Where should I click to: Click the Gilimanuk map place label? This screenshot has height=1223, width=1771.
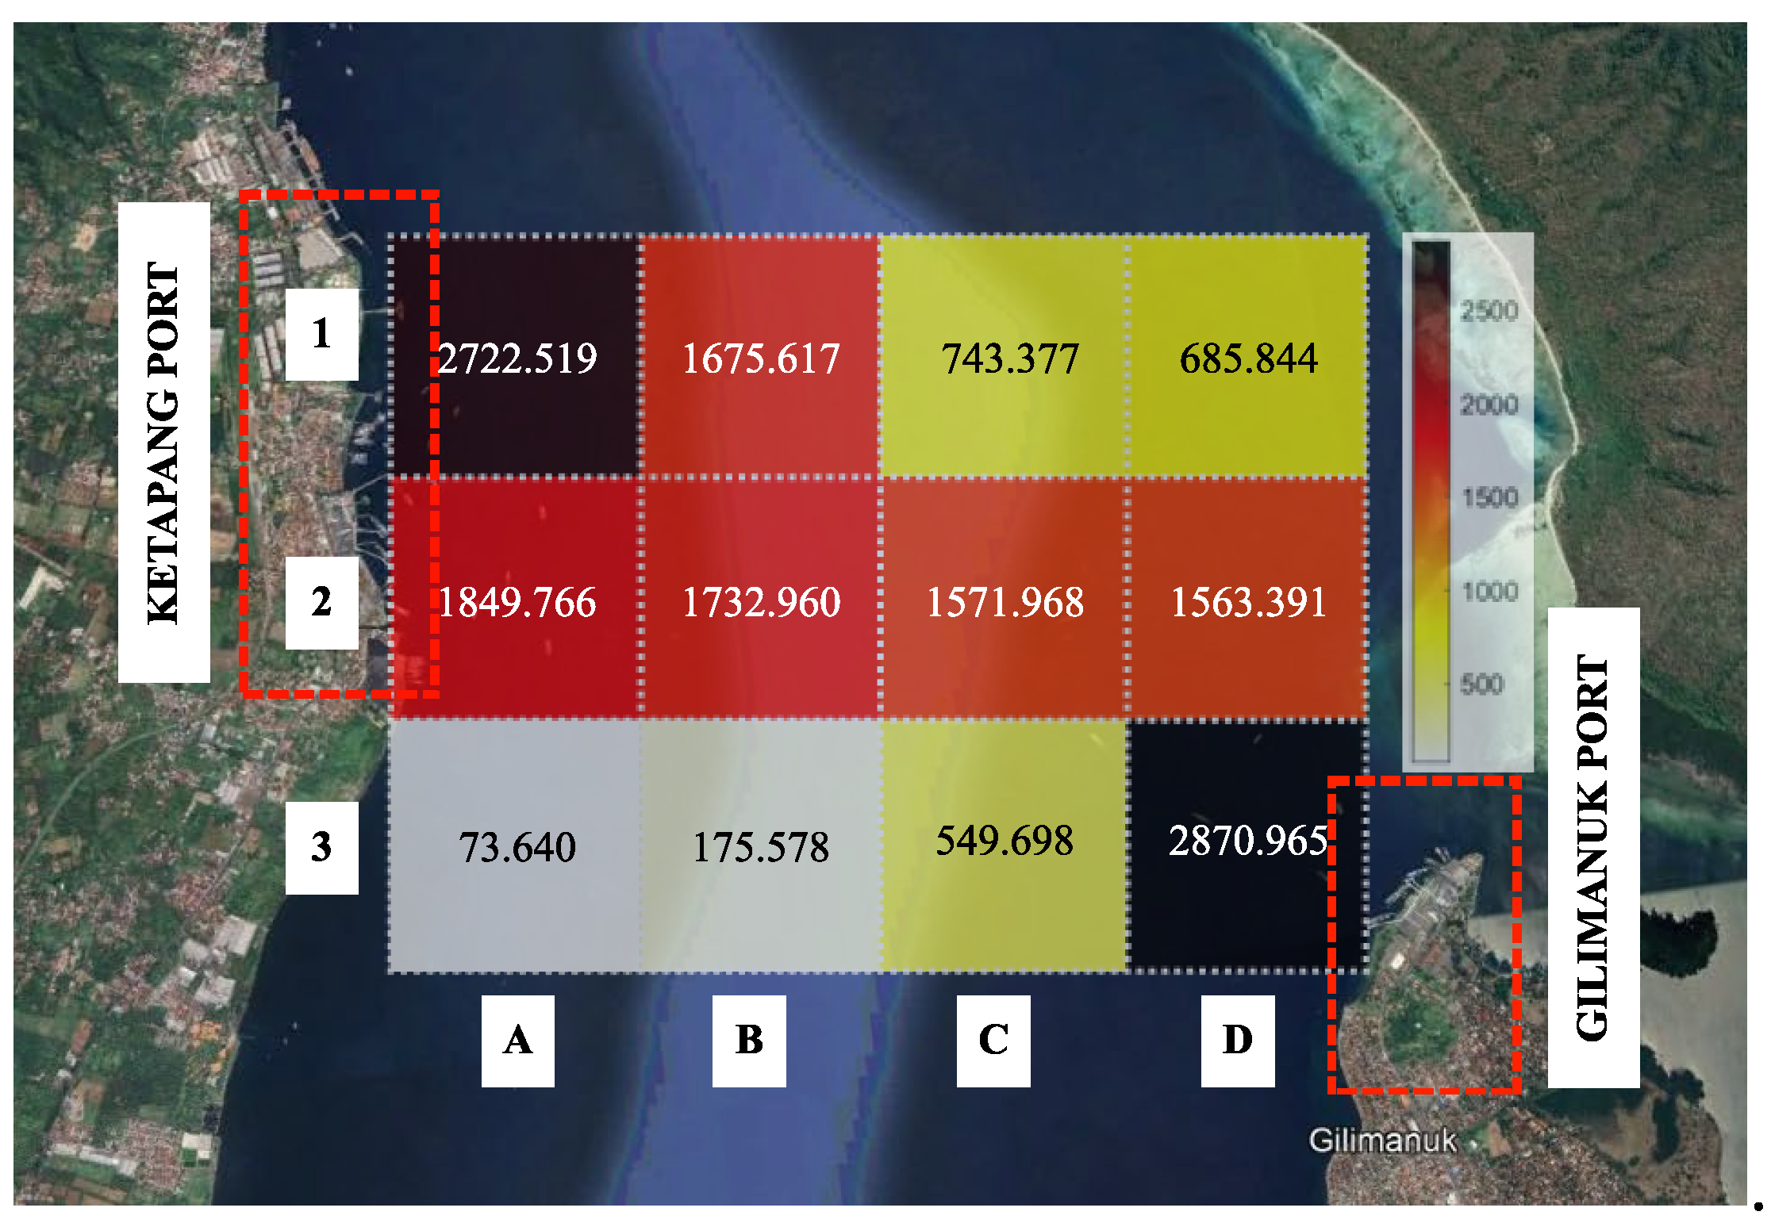[x=1382, y=1140]
